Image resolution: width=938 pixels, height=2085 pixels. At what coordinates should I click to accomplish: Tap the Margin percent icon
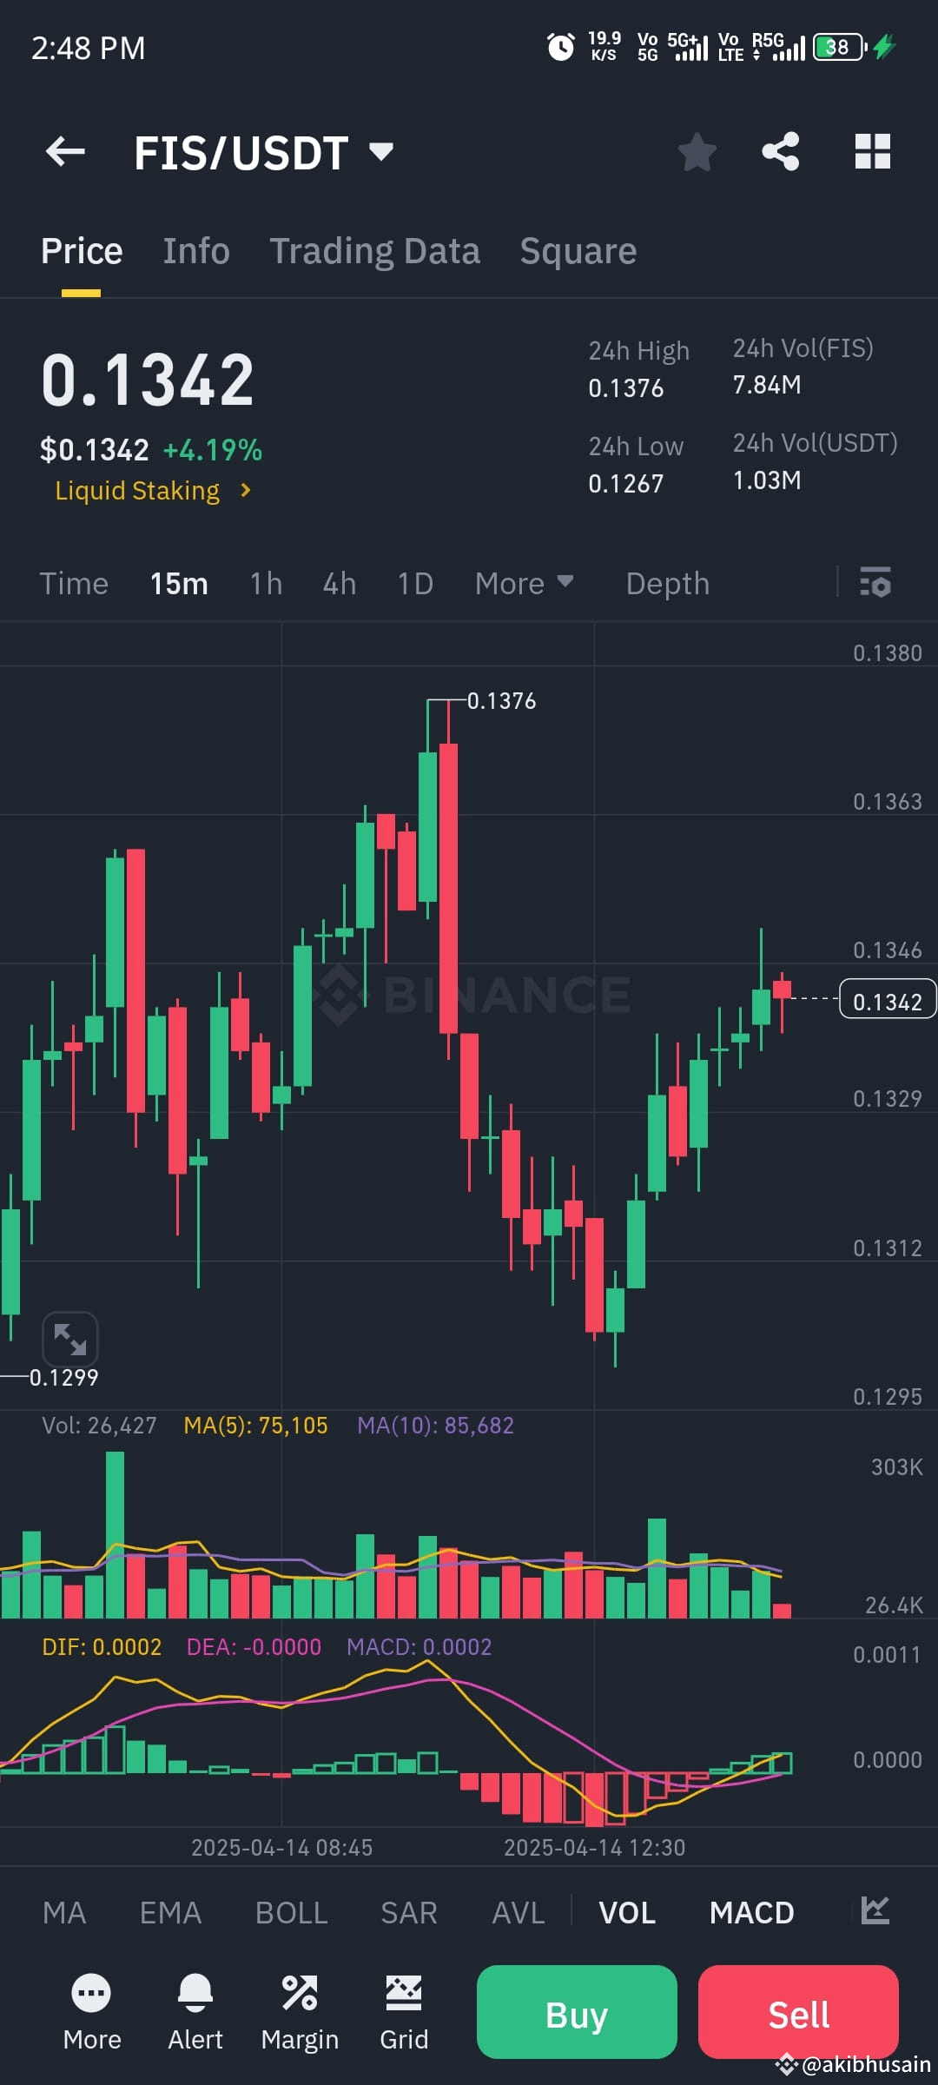(300, 1992)
